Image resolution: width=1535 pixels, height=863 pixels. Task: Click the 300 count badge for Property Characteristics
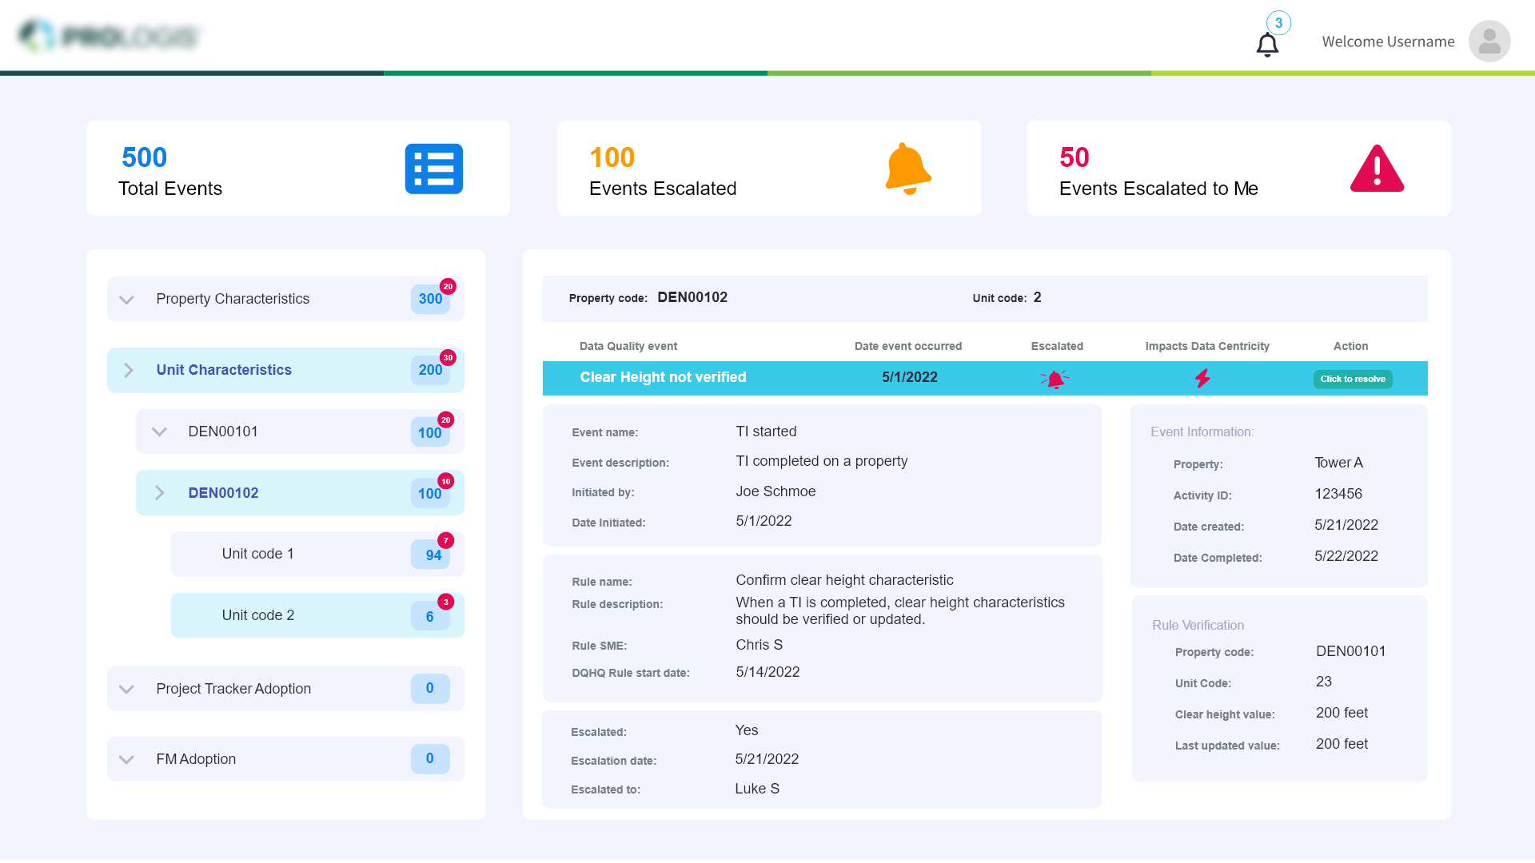click(x=430, y=299)
